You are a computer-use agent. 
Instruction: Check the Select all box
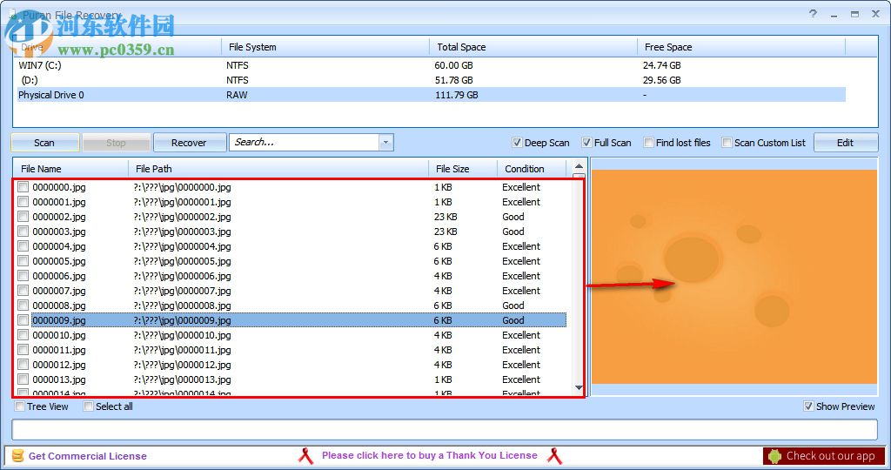(88, 406)
